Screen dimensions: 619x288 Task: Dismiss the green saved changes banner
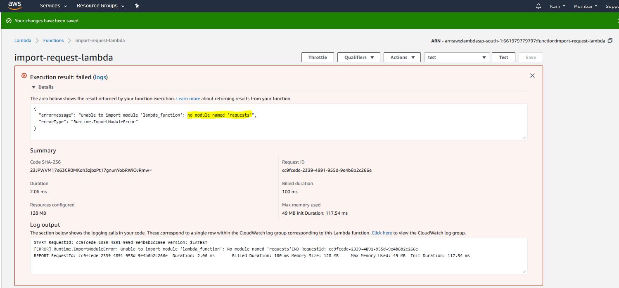[x=617, y=21]
